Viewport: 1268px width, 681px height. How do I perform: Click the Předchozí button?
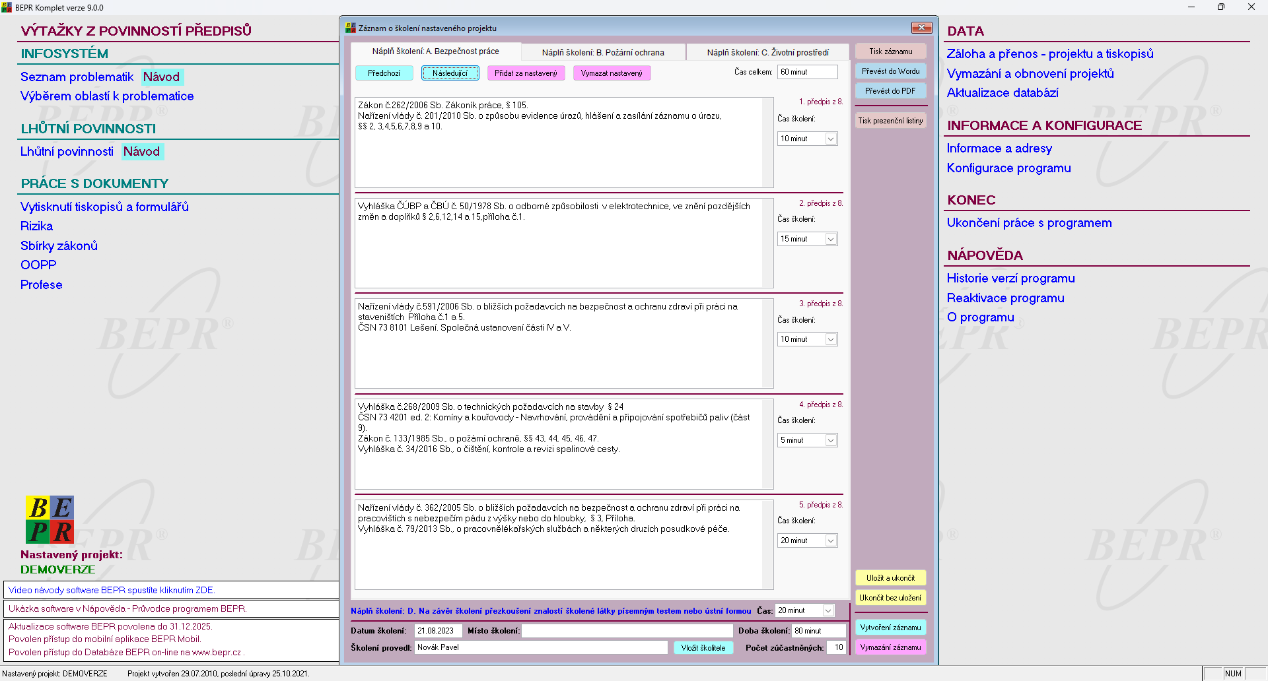click(384, 73)
